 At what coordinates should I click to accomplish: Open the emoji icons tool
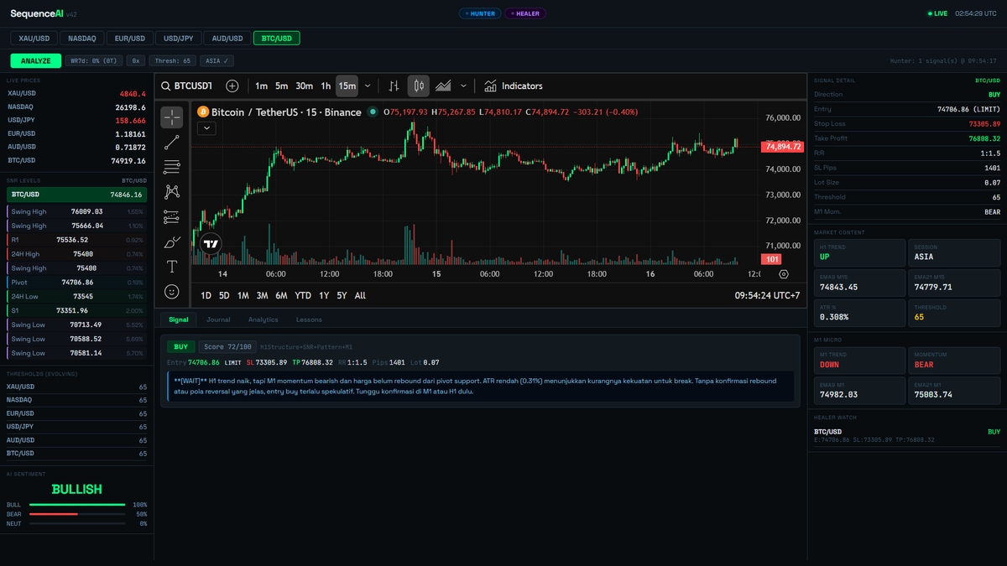[172, 292]
